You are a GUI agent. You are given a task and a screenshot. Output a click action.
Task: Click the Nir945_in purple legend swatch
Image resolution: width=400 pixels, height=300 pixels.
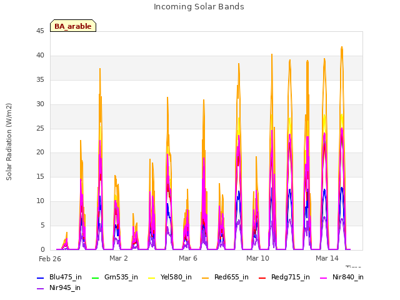[x=40, y=289]
